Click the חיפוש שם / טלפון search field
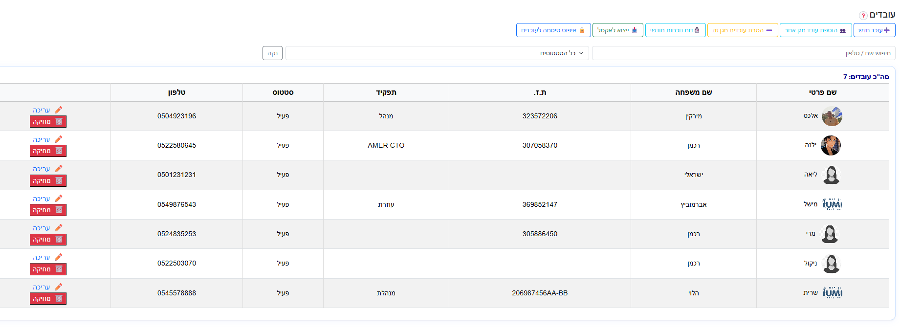Image resolution: width=900 pixels, height=333 pixels. (744, 53)
